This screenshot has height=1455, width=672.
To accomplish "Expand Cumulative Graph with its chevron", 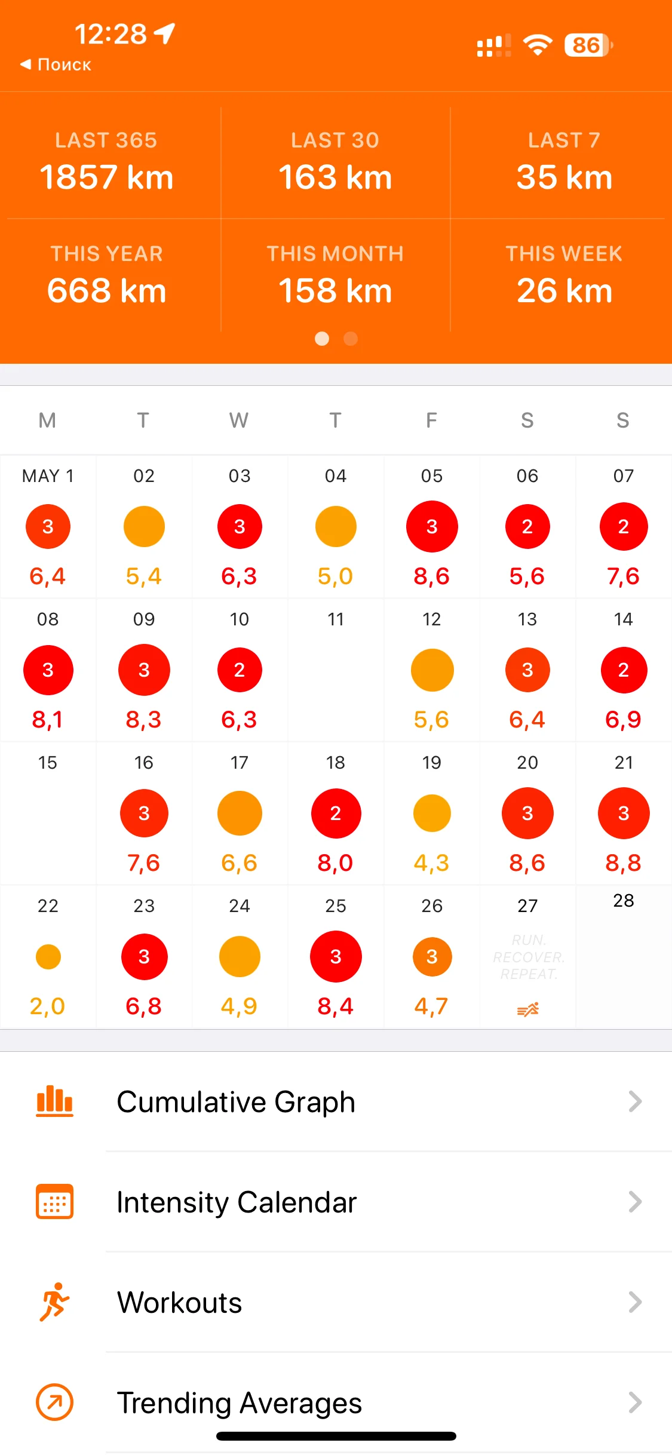I will click(635, 1101).
